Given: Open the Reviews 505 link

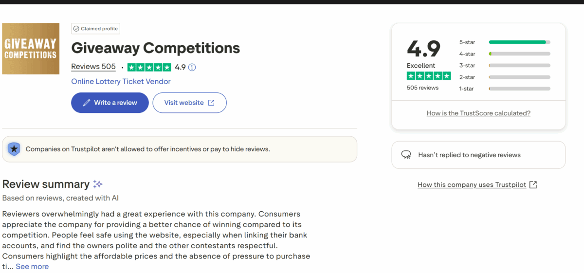Looking at the screenshot, I should pyautogui.click(x=93, y=67).
